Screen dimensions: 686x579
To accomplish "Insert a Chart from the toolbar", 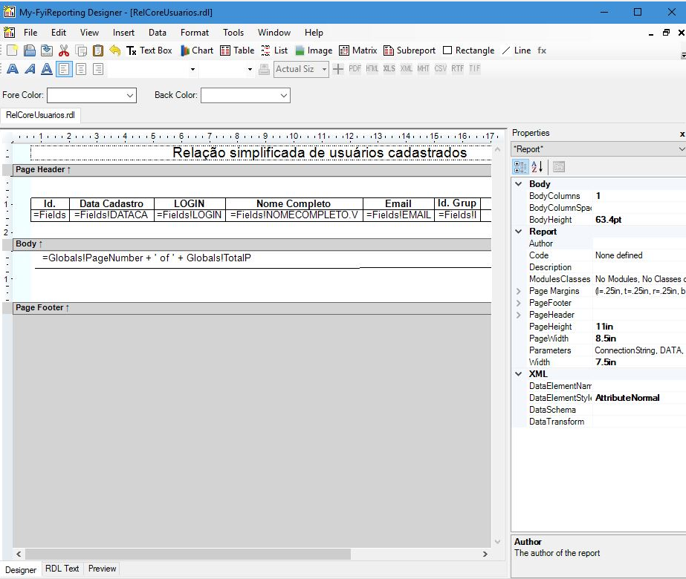I will pyautogui.click(x=196, y=50).
